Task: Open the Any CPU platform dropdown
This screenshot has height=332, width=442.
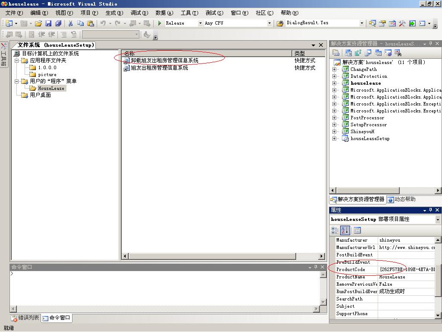Action: 269,23
